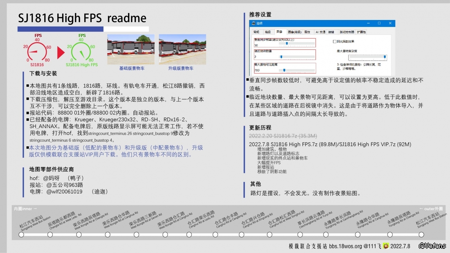The height and width of the screenshot is (253, 450).
Task: Click the red SJ1816 FPS gauge
Action: 37,52
